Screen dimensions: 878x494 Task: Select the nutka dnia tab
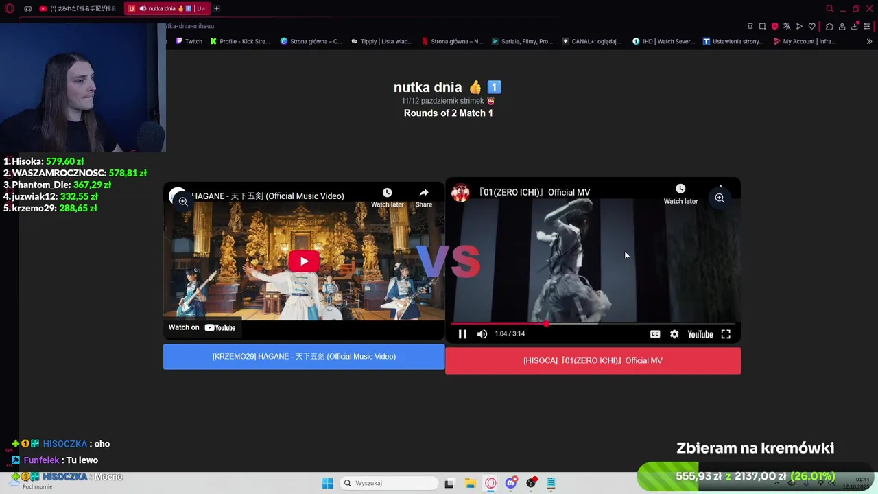[167, 8]
